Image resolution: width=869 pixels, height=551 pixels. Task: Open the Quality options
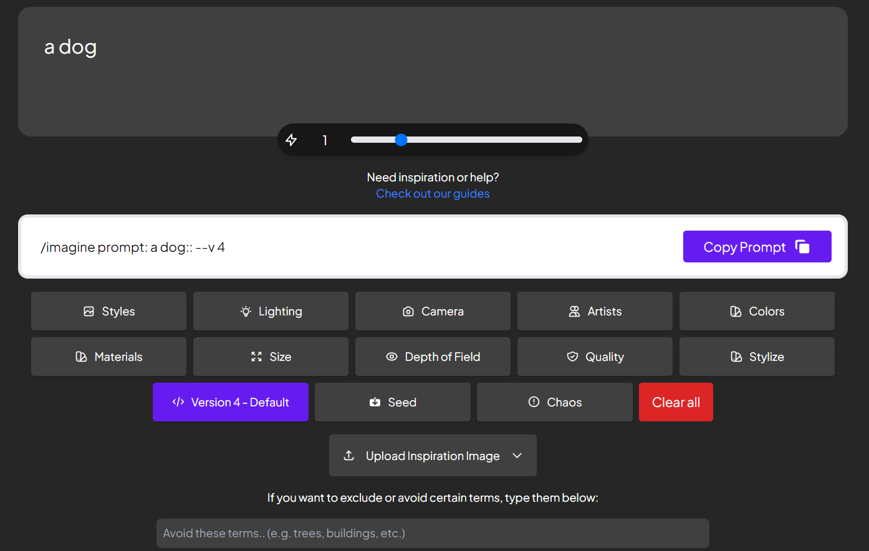pos(595,357)
